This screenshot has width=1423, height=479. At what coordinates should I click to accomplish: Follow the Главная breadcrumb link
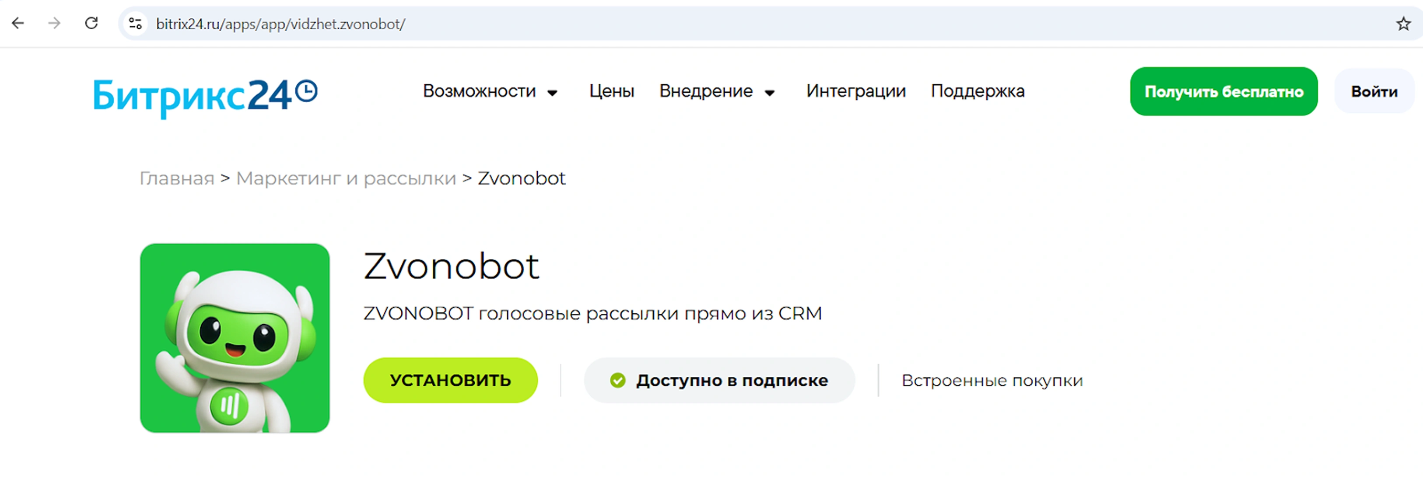[x=177, y=178]
